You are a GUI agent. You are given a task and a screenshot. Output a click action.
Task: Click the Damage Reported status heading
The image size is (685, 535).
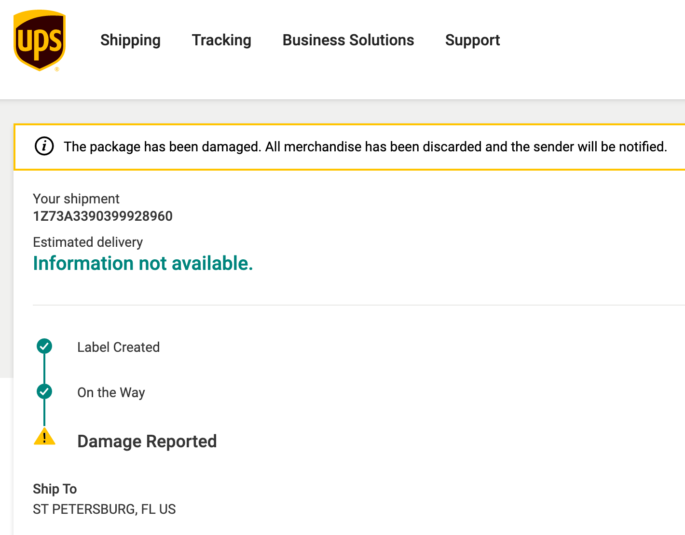(x=147, y=441)
